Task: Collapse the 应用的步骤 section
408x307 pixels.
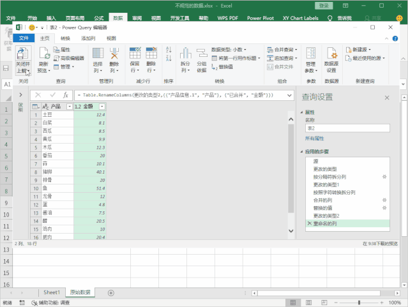Action: point(301,151)
